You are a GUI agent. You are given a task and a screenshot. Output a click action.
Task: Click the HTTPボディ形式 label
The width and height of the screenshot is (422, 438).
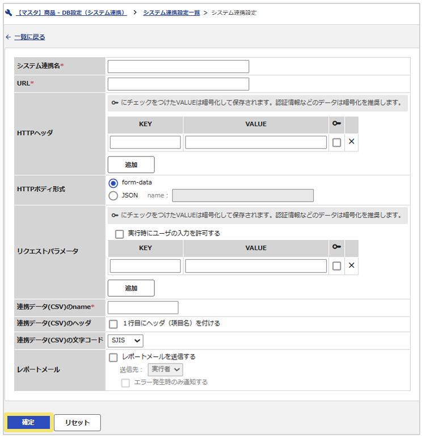pyautogui.click(x=41, y=189)
